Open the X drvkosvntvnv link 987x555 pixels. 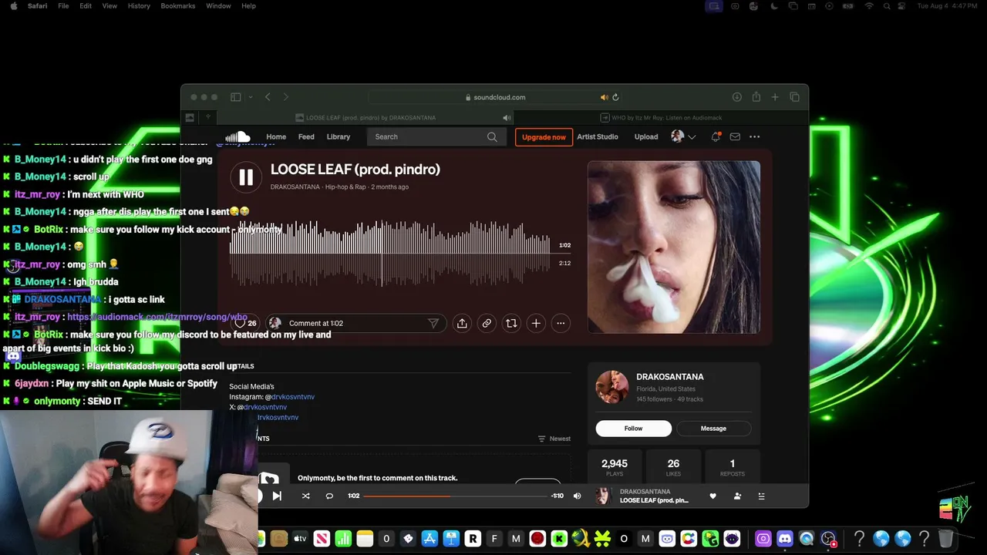click(265, 407)
